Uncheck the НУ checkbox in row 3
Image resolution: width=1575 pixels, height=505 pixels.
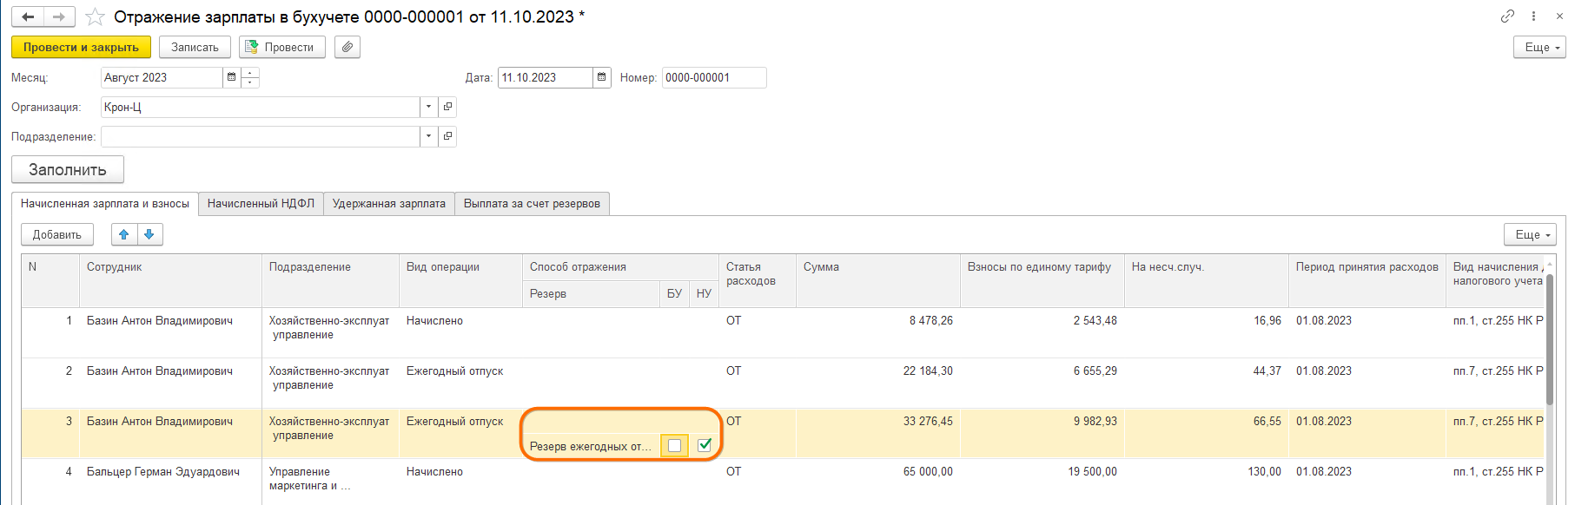click(x=705, y=445)
